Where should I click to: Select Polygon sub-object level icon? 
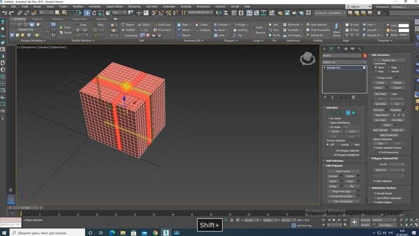pyautogui.click(x=348, y=113)
